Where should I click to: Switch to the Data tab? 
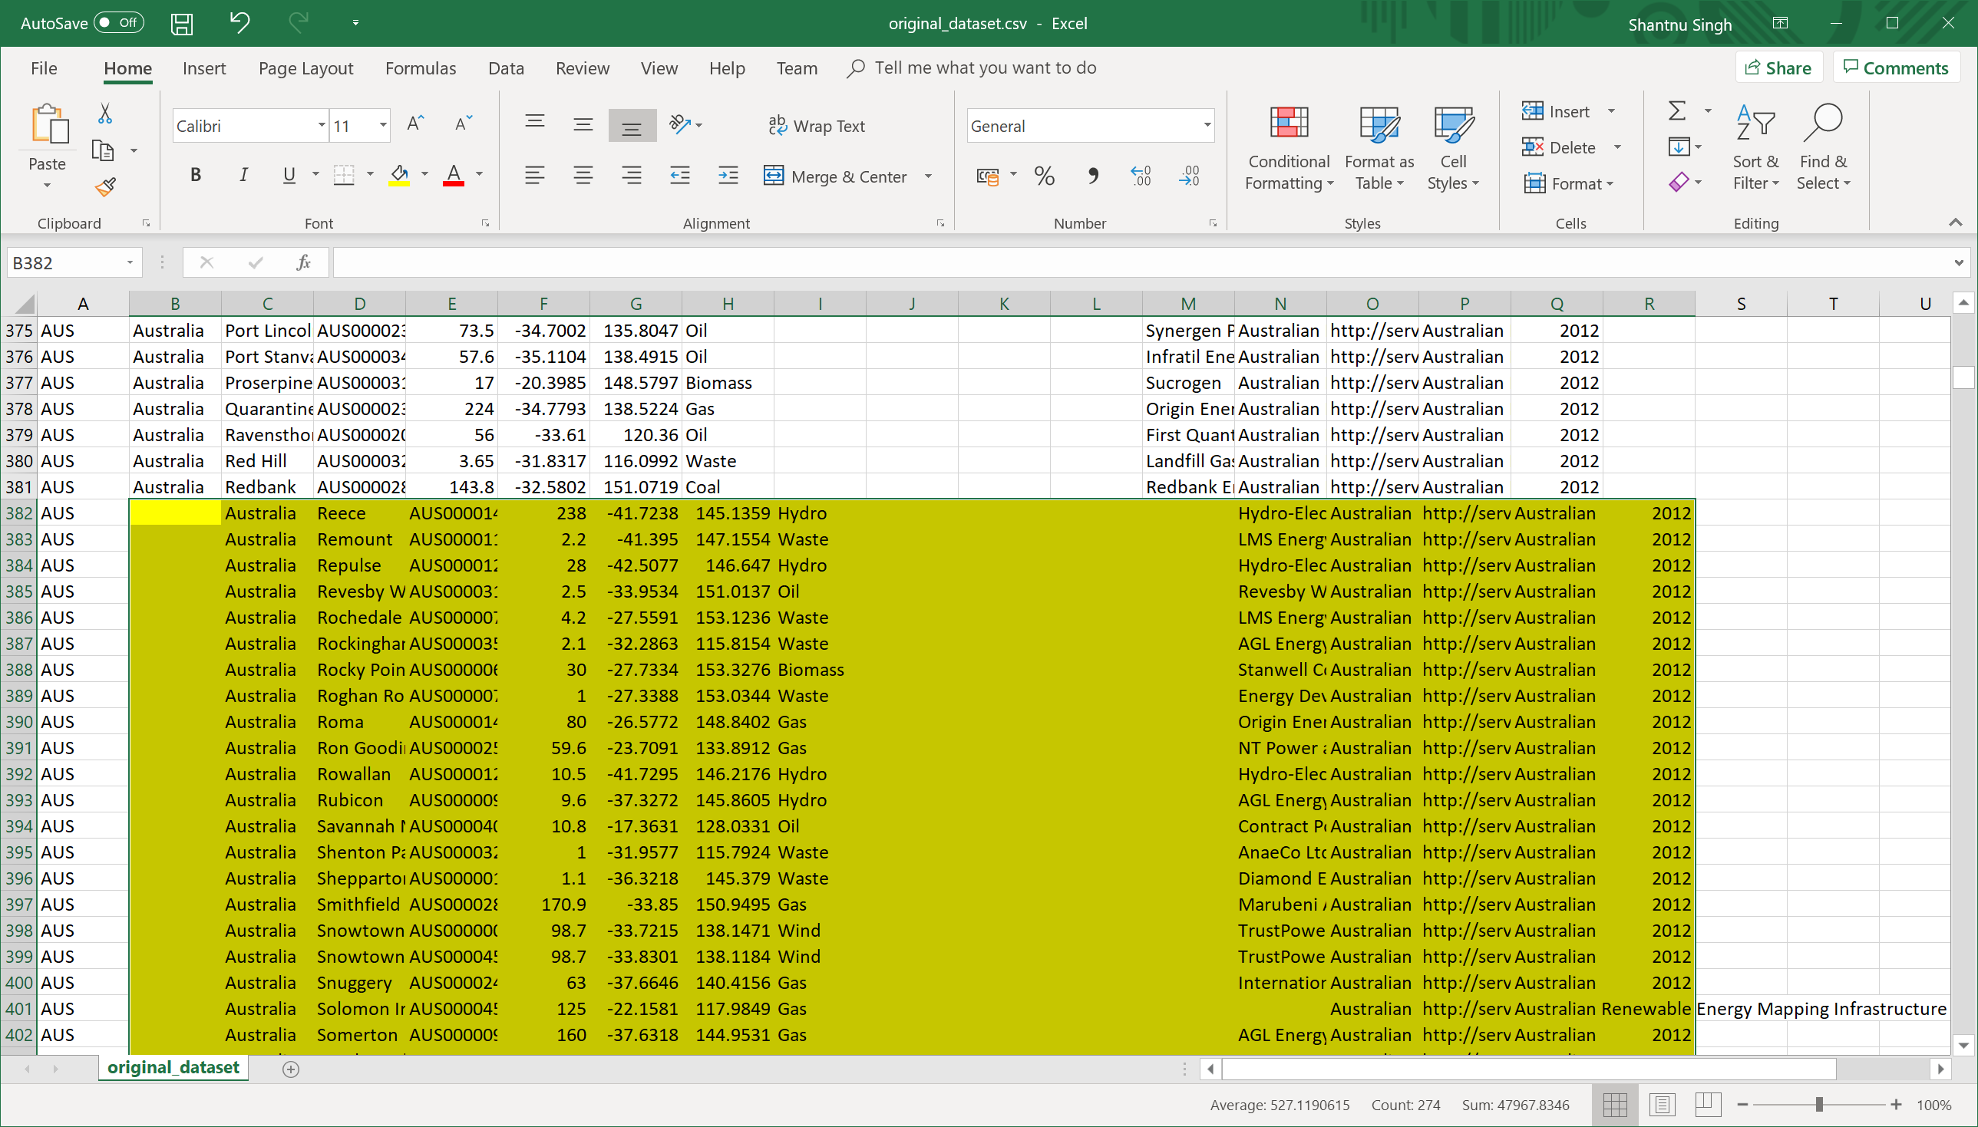[506, 68]
